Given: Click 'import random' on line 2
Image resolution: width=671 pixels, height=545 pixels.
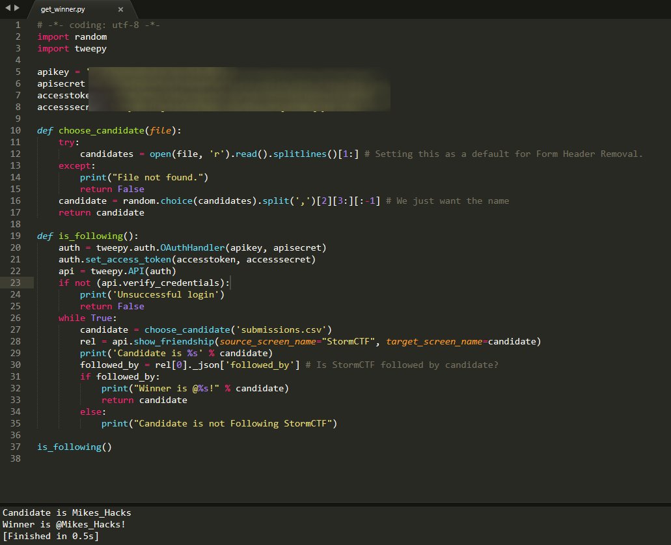Looking at the screenshot, I should point(72,37).
